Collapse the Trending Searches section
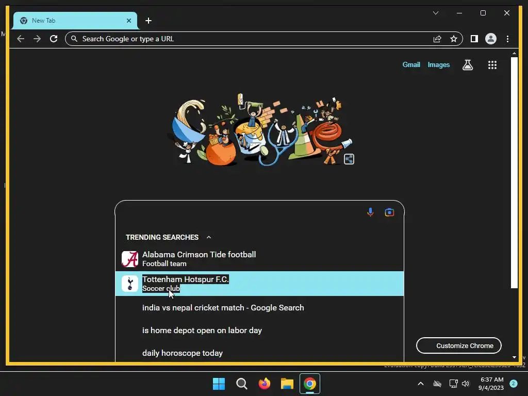 coord(209,237)
